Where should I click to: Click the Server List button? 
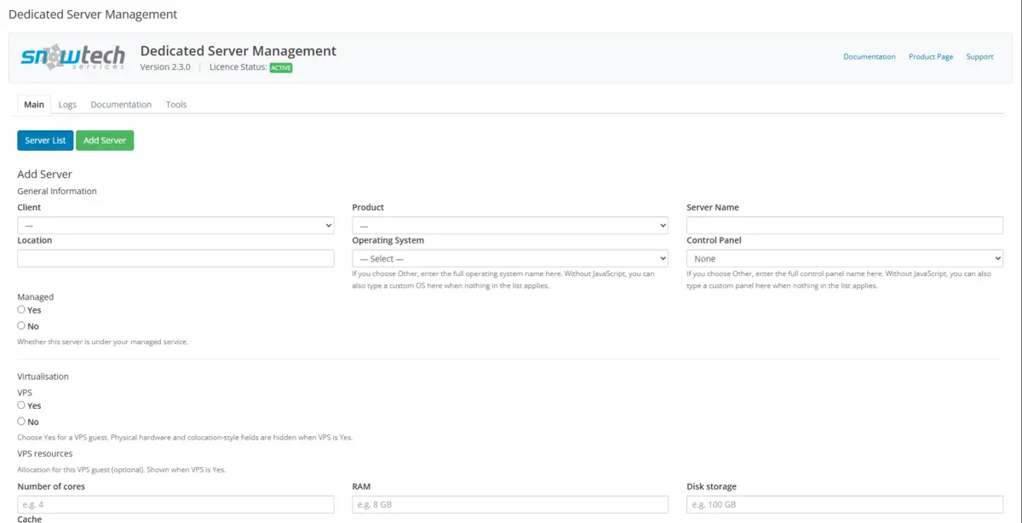[45, 141]
